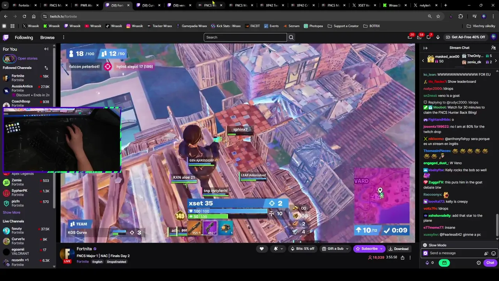The image size is (499, 281).
Task: Click the sort followed channels icon
Action: click(46, 68)
